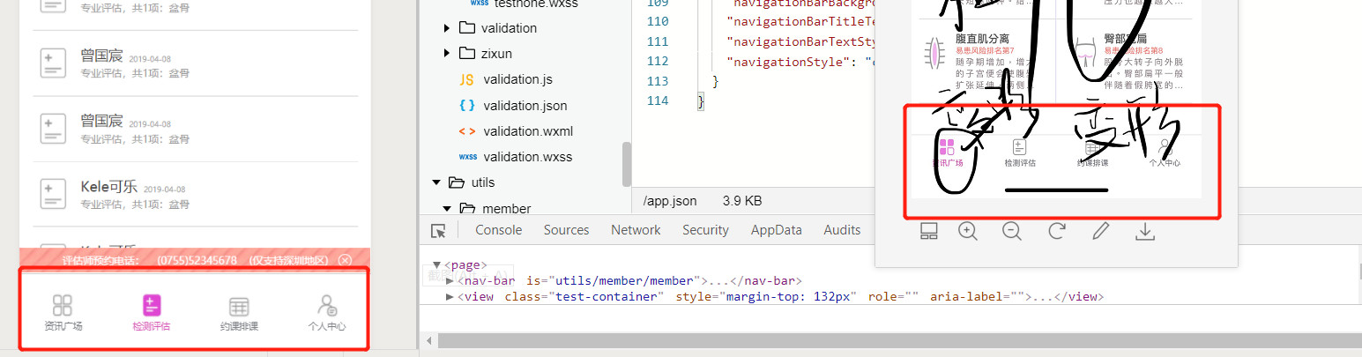The image size is (1362, 357).
Task: Click the zoom in magnifier icon
Action: [x=968, y=231]
